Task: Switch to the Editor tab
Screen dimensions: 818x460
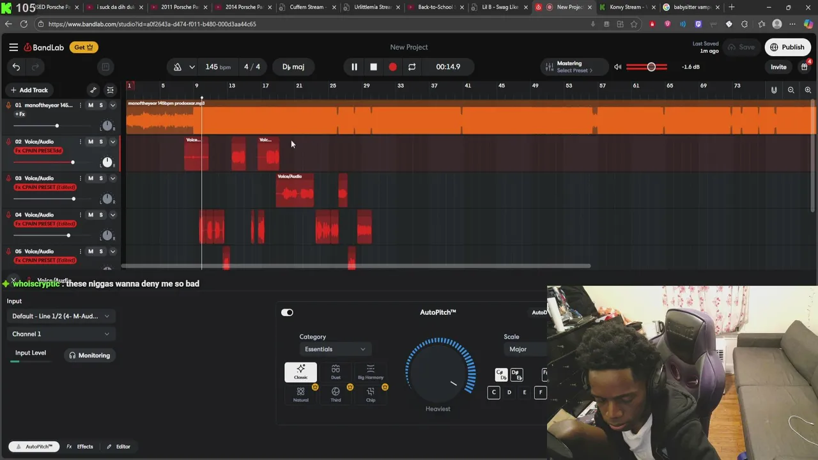Action: pos(118,447)
